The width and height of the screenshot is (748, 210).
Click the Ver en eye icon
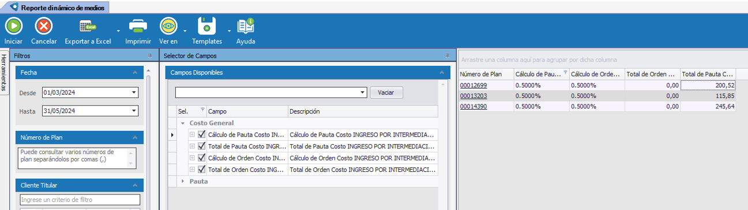(x=168, y=26)
